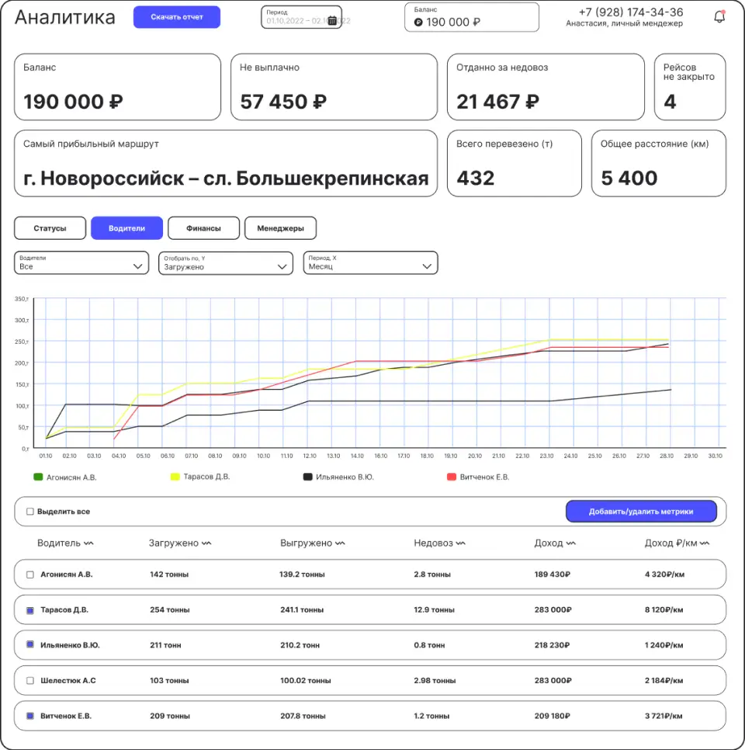
Task: Sort by Загружено column arrow icon
Action: tap(206, 543)
